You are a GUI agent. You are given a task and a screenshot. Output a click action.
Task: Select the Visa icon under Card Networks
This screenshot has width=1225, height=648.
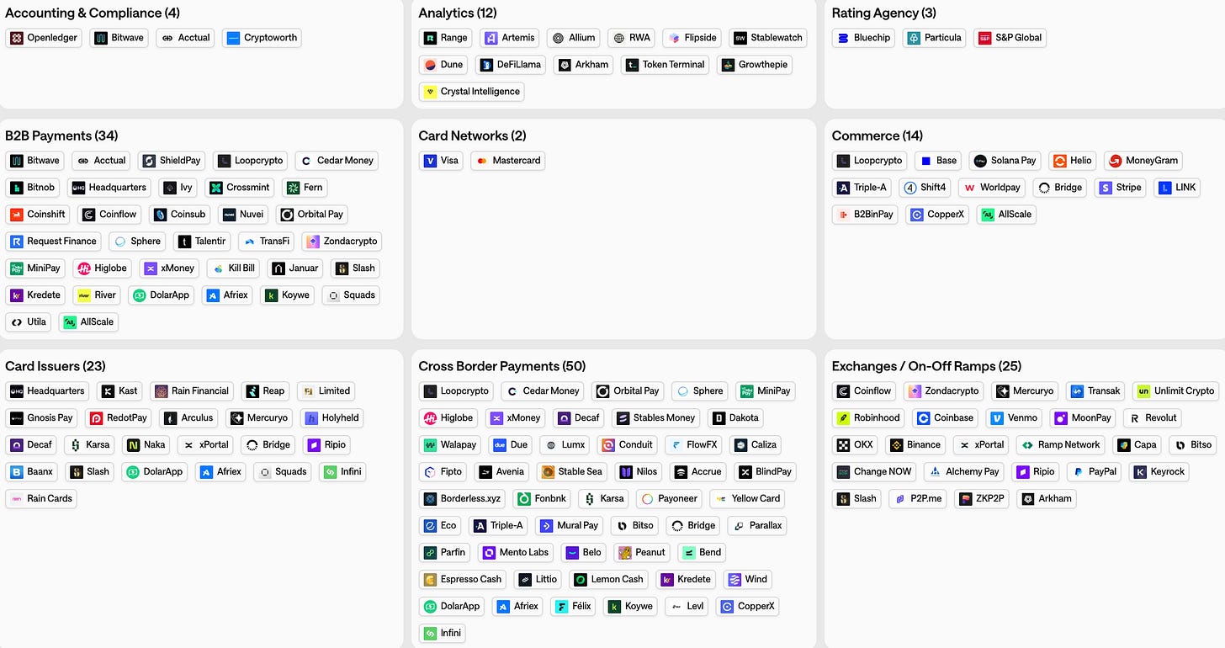coord(440,160)
